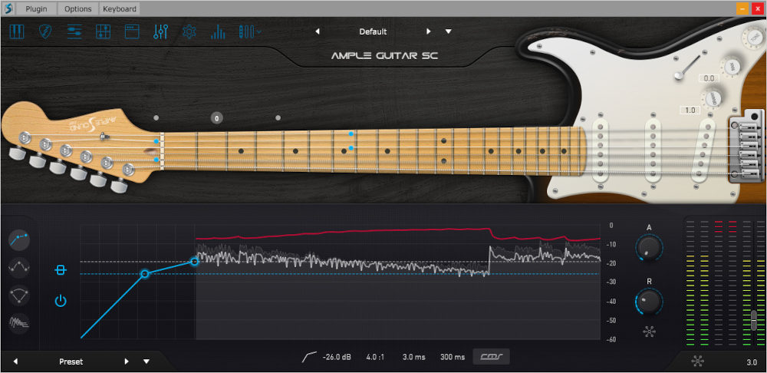
Task: Adjust the R release knob
Action: coord(649,301)
